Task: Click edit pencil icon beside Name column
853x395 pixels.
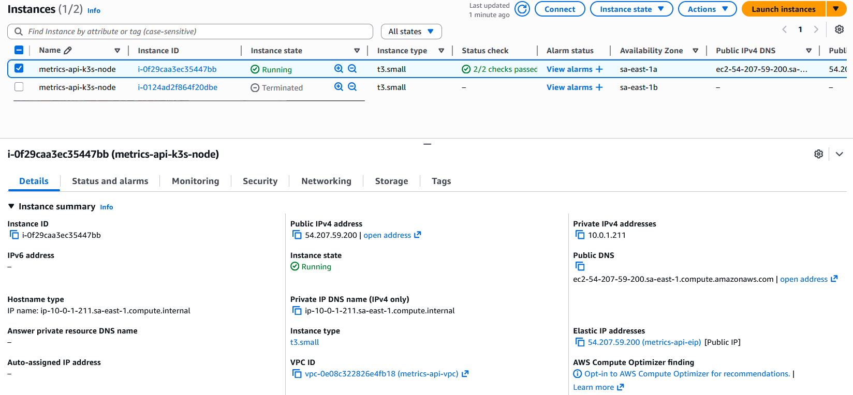Action: point(68,51)
